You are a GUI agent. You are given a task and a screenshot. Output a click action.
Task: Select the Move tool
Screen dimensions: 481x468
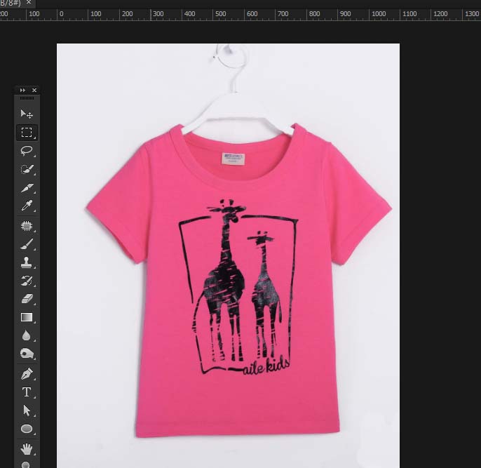pyautogui.click(x=27, y=114)
